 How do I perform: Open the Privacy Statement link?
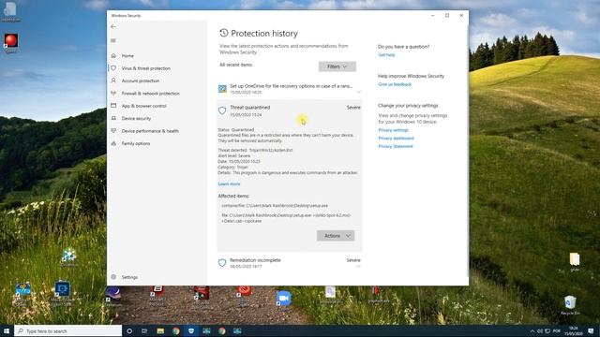tap(396, 146)
